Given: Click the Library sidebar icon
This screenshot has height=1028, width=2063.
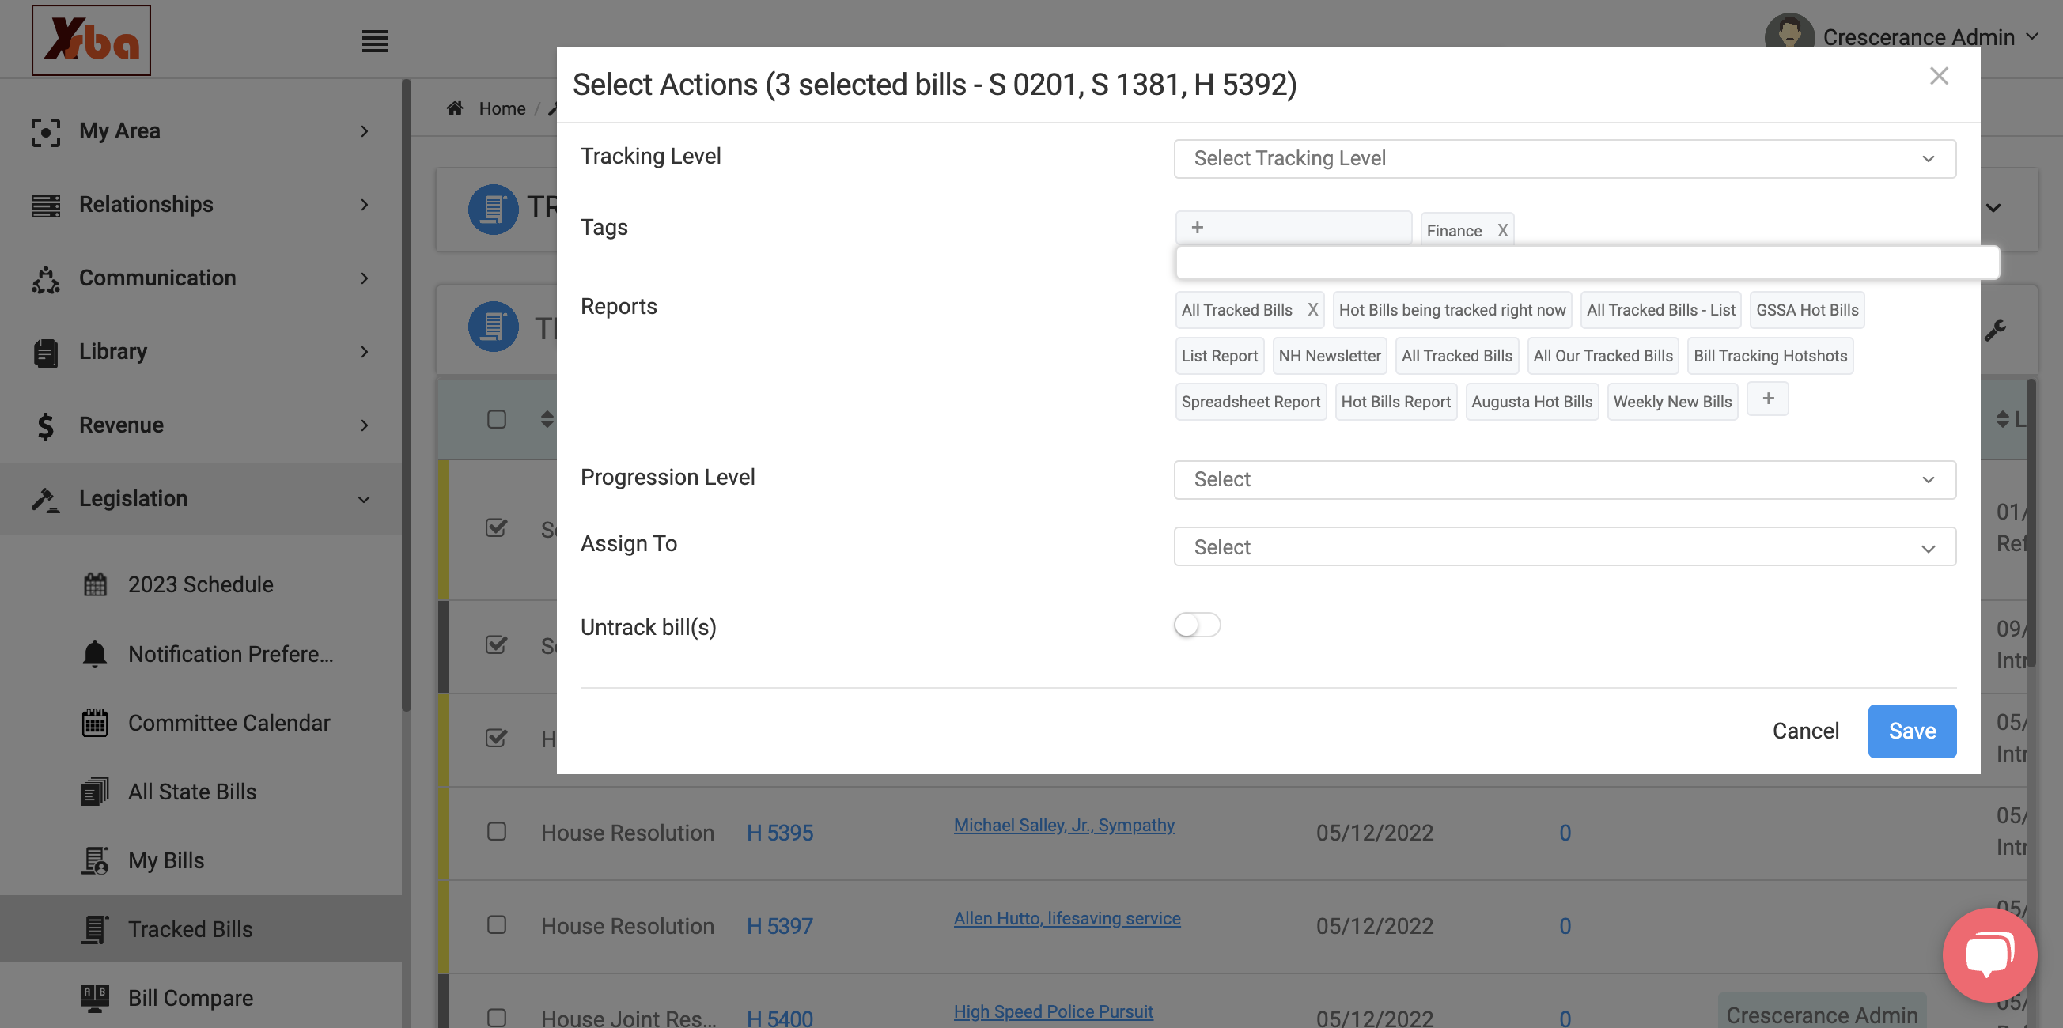Looking at the screenshot, I should click(x=46, y=352).
